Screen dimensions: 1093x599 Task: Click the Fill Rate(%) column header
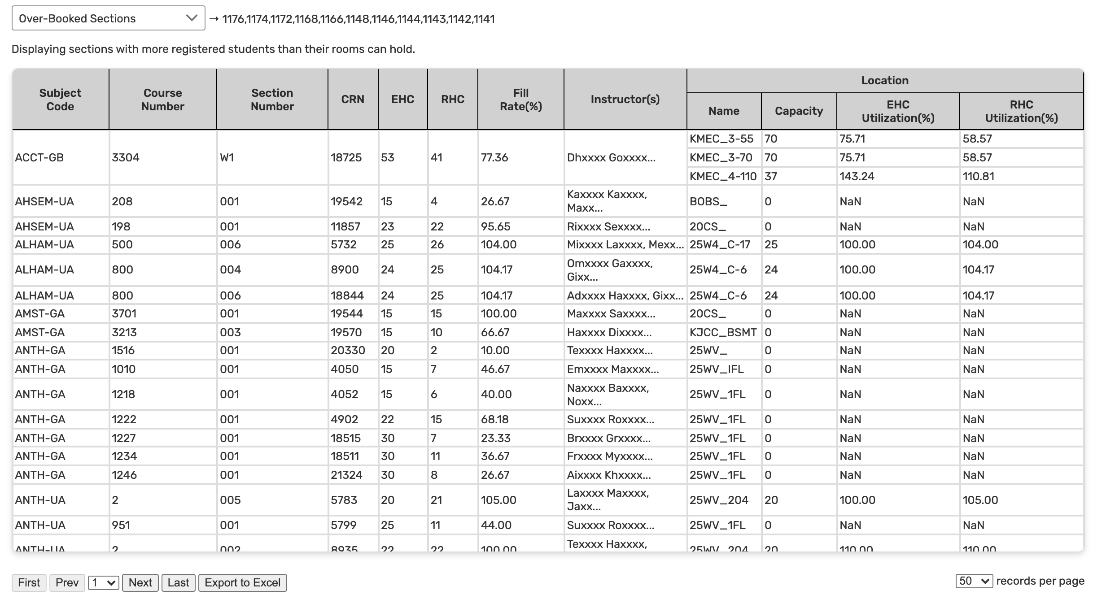520,100
